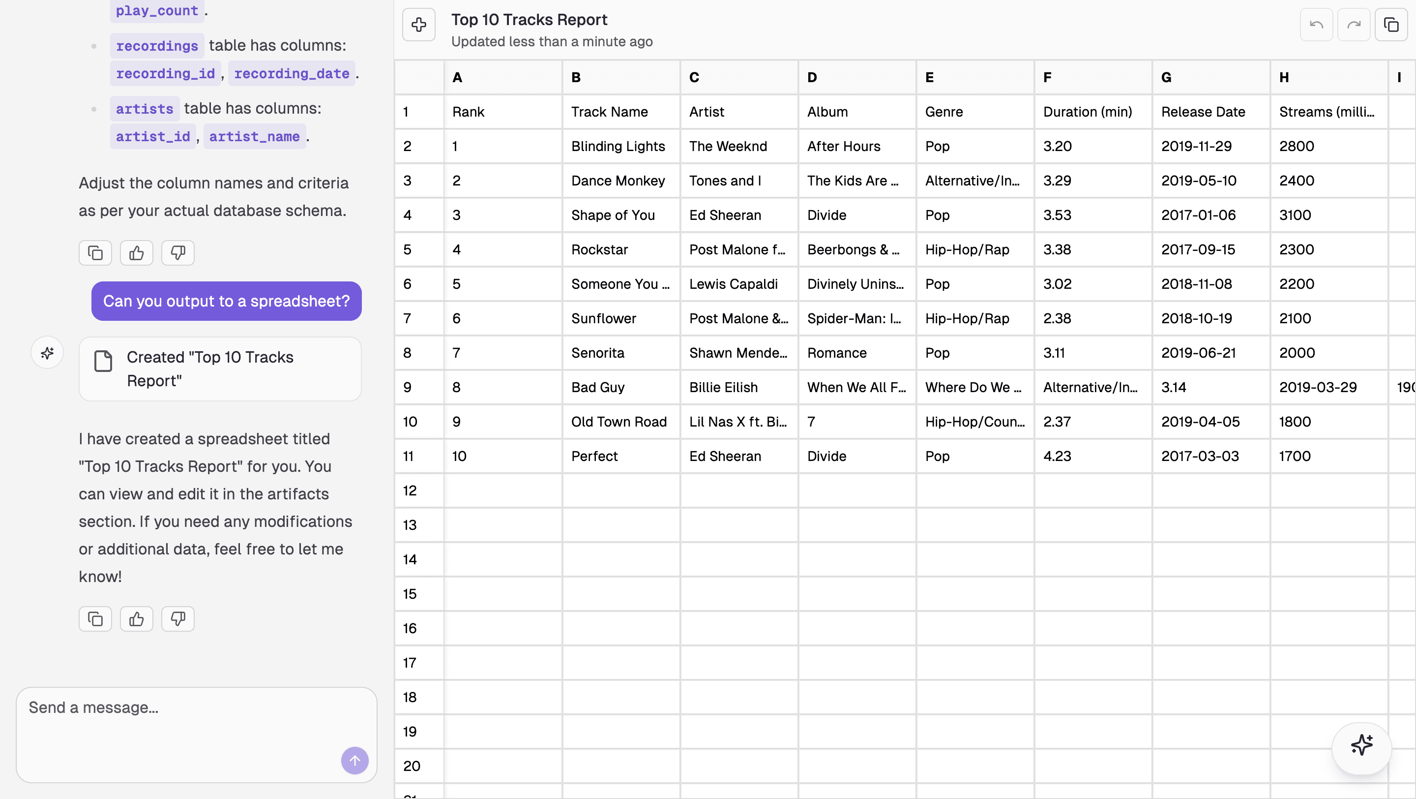The height and width of the screenshot is (799, 1416).
Task: Click the add icon beside Top 10 Tracks Report title
Action: [x=418, y=25]
